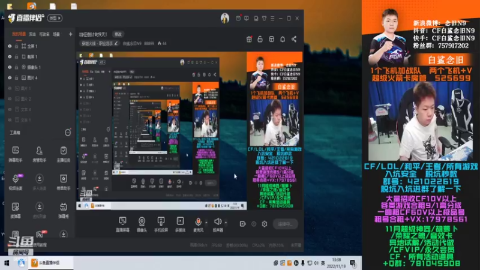Open the notification center in system tray
This screenshot has height=270, width=480.
tap(353, 263)
